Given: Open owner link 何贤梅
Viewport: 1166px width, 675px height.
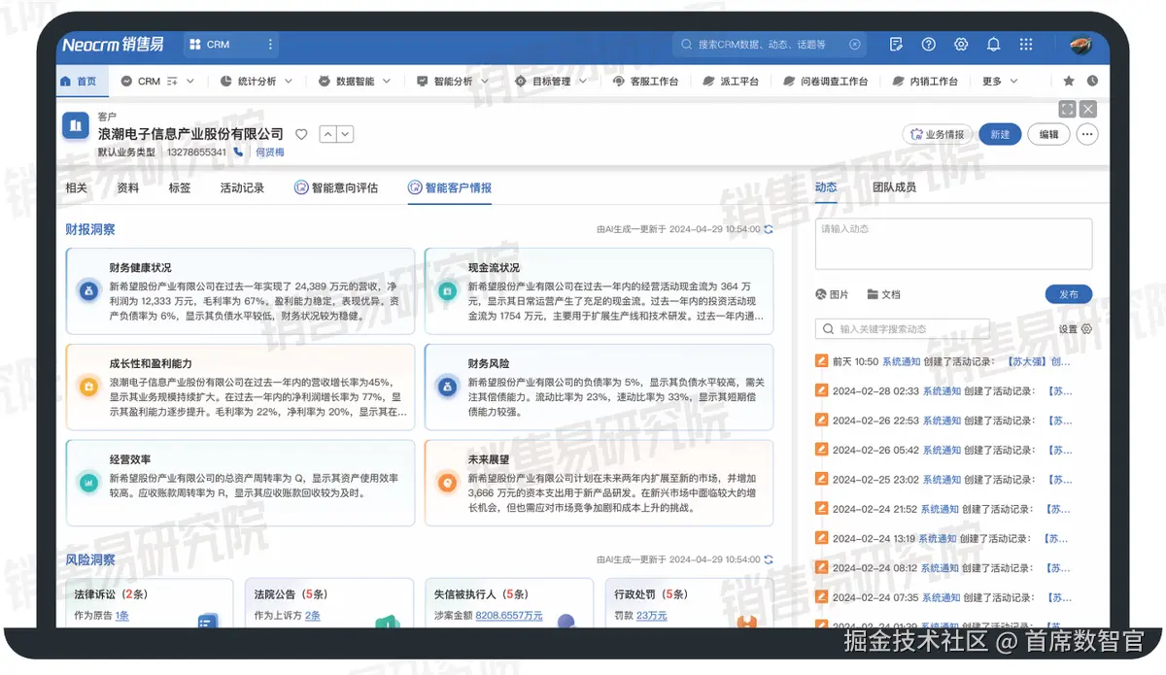Looking at the screenshot, I should click(x=270, y=152).
